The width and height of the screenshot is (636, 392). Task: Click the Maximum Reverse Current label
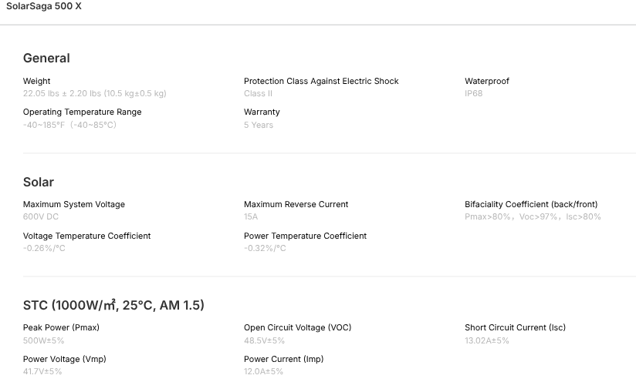296,204
